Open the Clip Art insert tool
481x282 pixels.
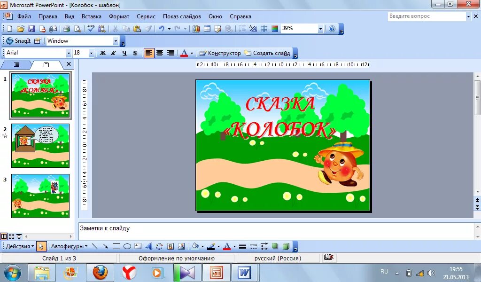pos(170,246)
